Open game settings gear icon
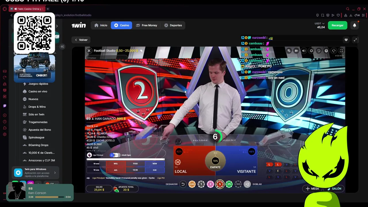368x207 pixels. coord(311,51)
